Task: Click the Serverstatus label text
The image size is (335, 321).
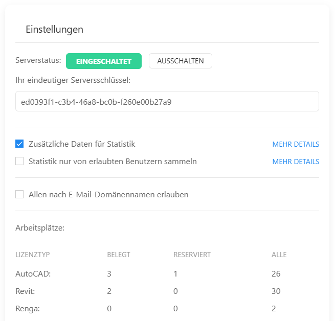Action: coord(38,60)
